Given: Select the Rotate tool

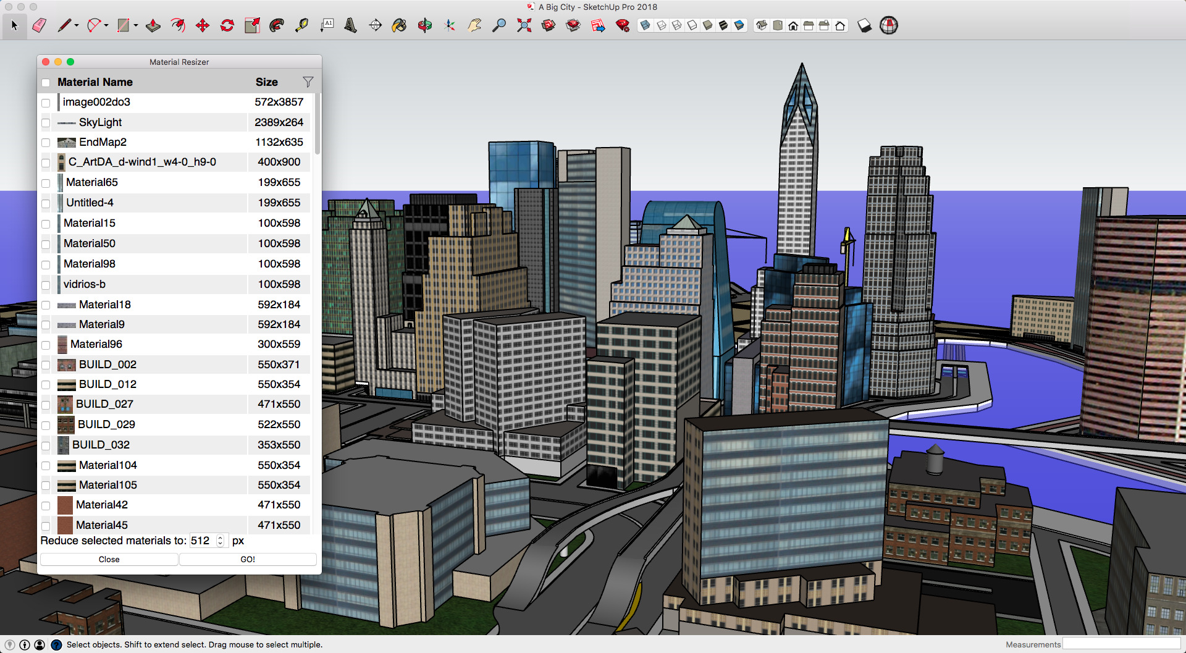Looking at the screenshot, I should click(227, 25).
